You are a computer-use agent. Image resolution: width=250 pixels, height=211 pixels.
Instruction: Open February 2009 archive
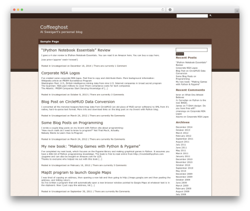183,189
